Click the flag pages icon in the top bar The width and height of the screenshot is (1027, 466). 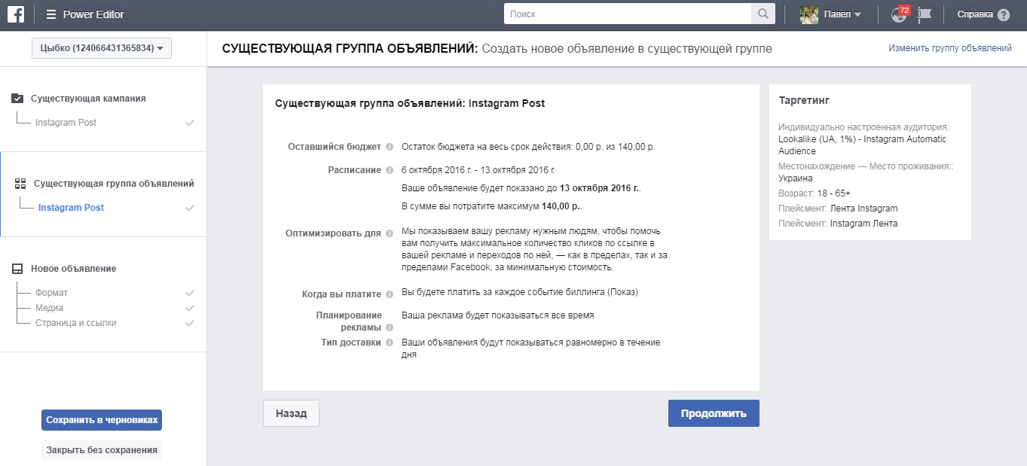click(925, 14)
